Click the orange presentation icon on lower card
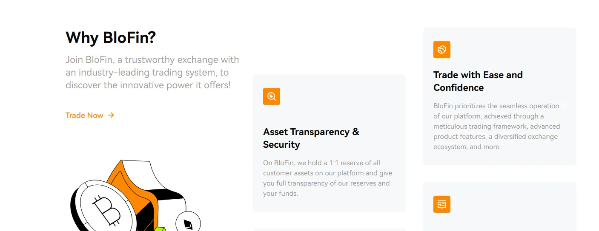The height and width of the screenshot is (231, 599). [442, 204]
